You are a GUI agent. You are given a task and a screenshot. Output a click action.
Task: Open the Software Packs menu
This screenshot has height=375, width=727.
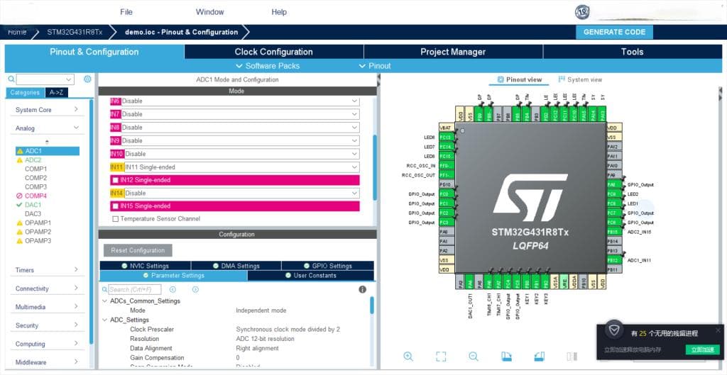[x=268, y=66]
